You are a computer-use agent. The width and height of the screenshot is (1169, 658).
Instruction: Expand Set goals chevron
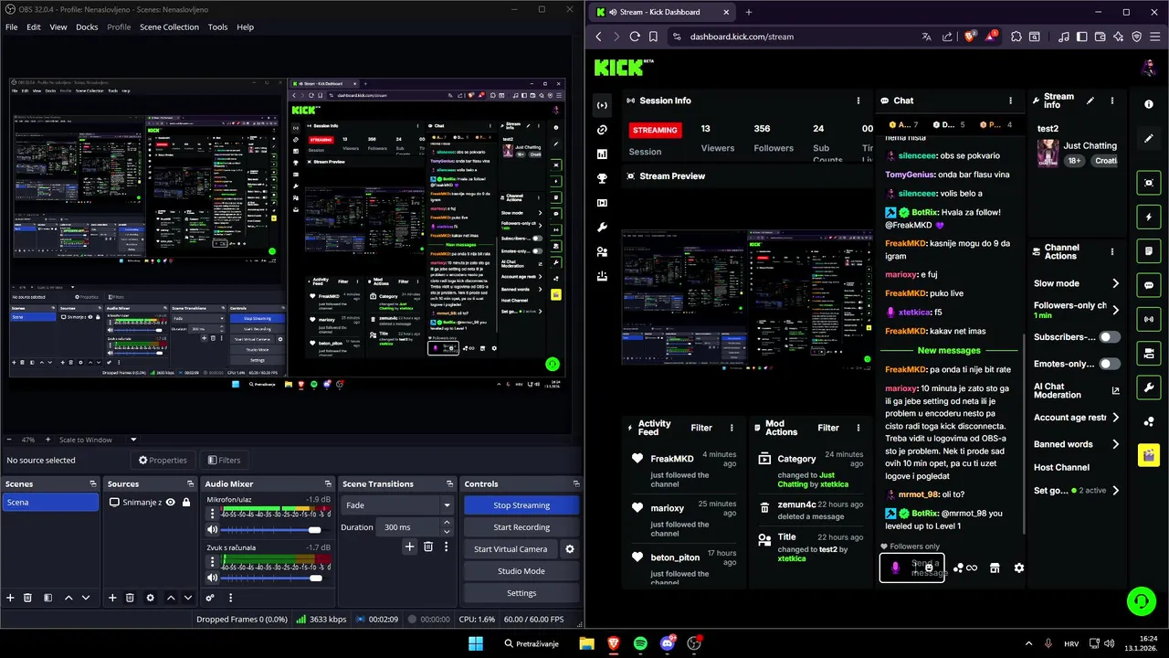point(1115,491)
